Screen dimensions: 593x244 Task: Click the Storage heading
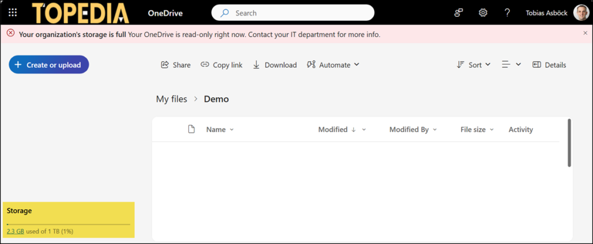click(19, 211)
